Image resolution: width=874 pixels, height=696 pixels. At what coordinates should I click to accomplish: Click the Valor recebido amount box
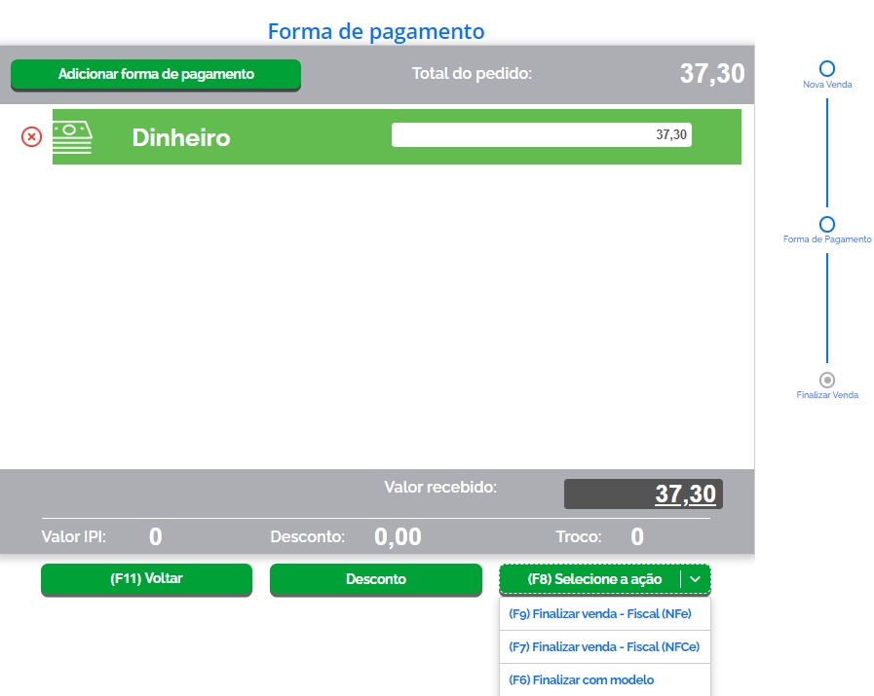pyautogui.click(x=643, y=495)
